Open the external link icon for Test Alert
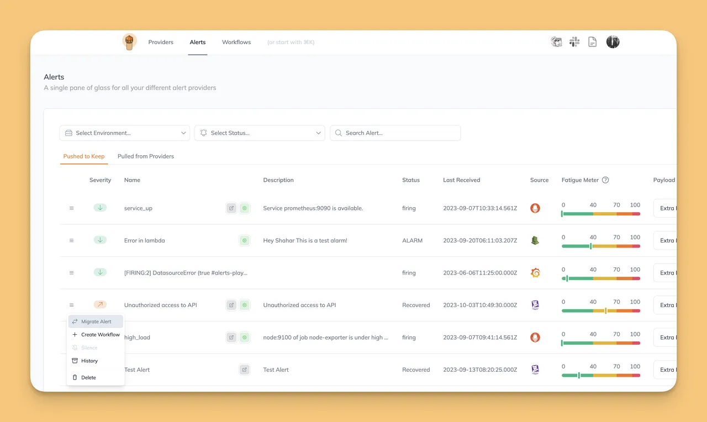 245,370
